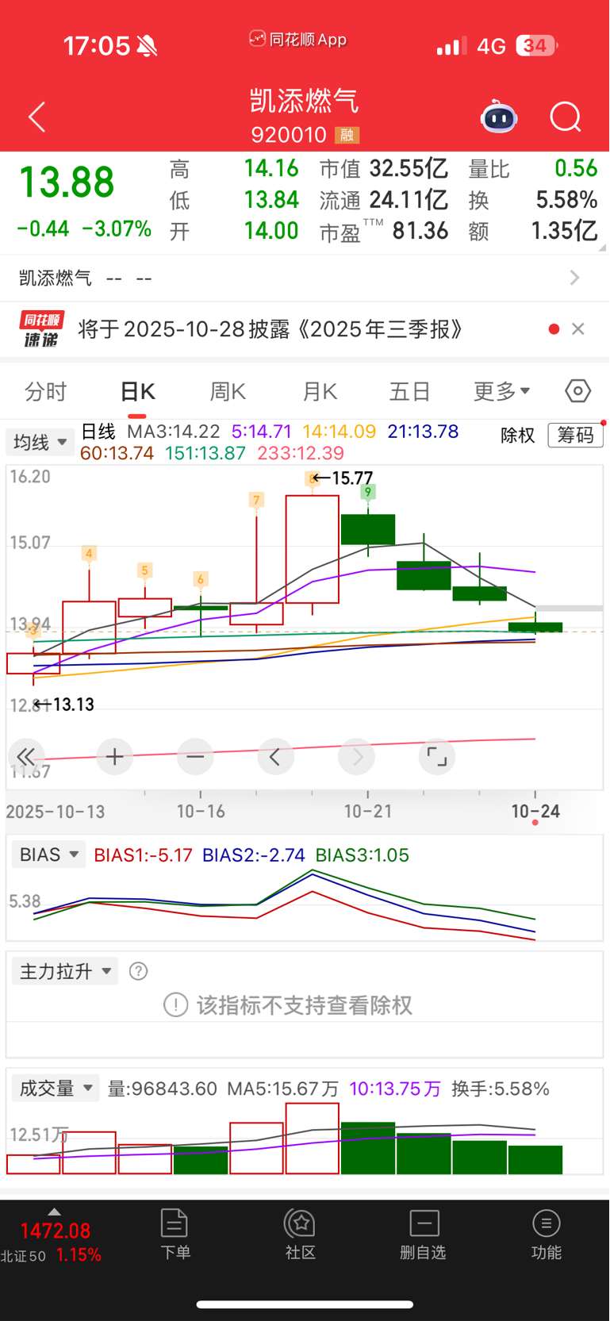
Task: Tap the back arrow icon
Action: click(37, 117)
